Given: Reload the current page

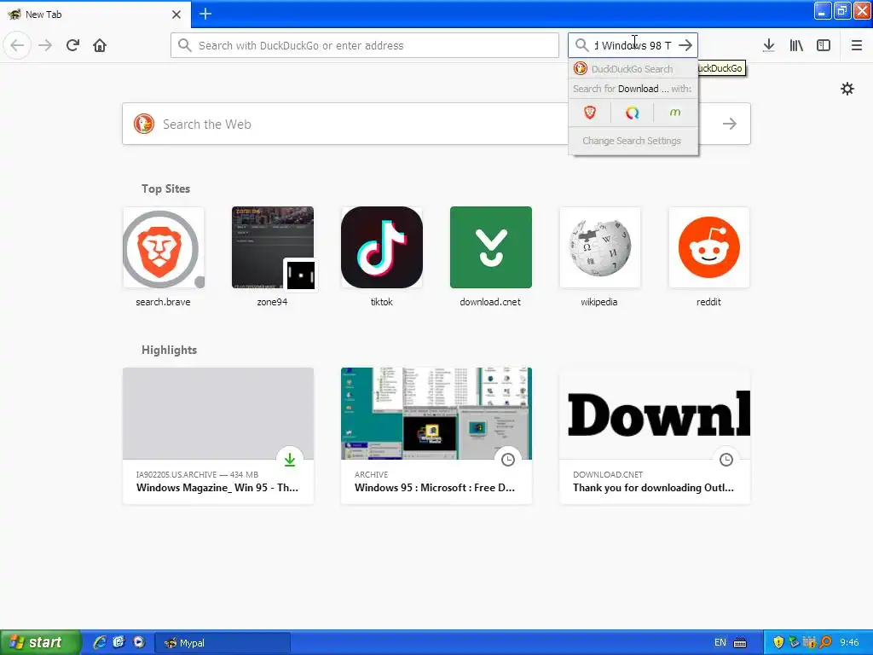Looking at the screenshot, I should [x=72, y=45].
